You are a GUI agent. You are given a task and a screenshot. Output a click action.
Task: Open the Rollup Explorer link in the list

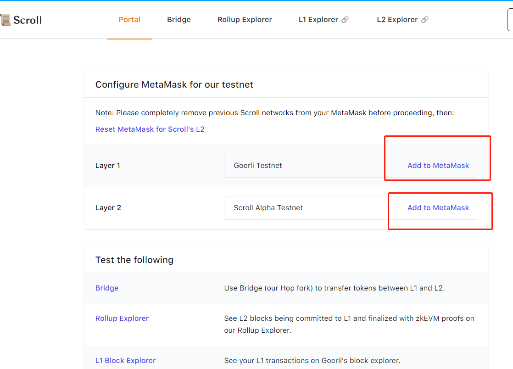pyautogui.click(x=122, y=319)
